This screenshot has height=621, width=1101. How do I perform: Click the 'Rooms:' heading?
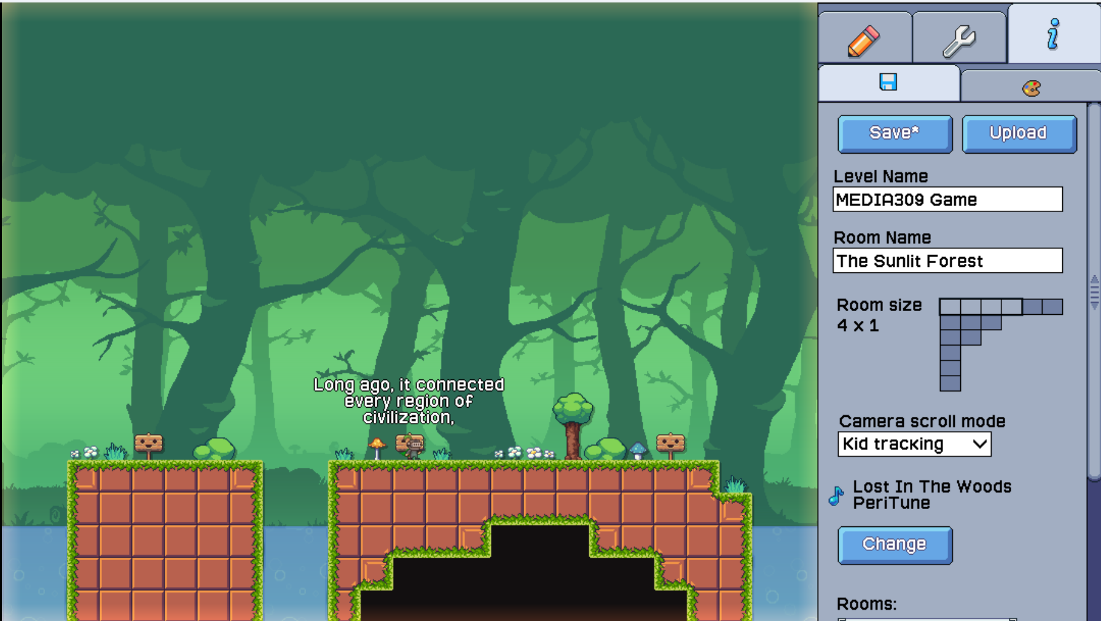pos(866,604)
